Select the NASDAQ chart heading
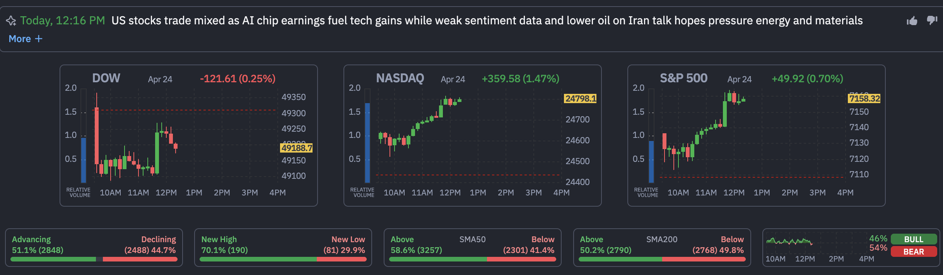Screen dimensions: 943x275 tap(400, 78)
